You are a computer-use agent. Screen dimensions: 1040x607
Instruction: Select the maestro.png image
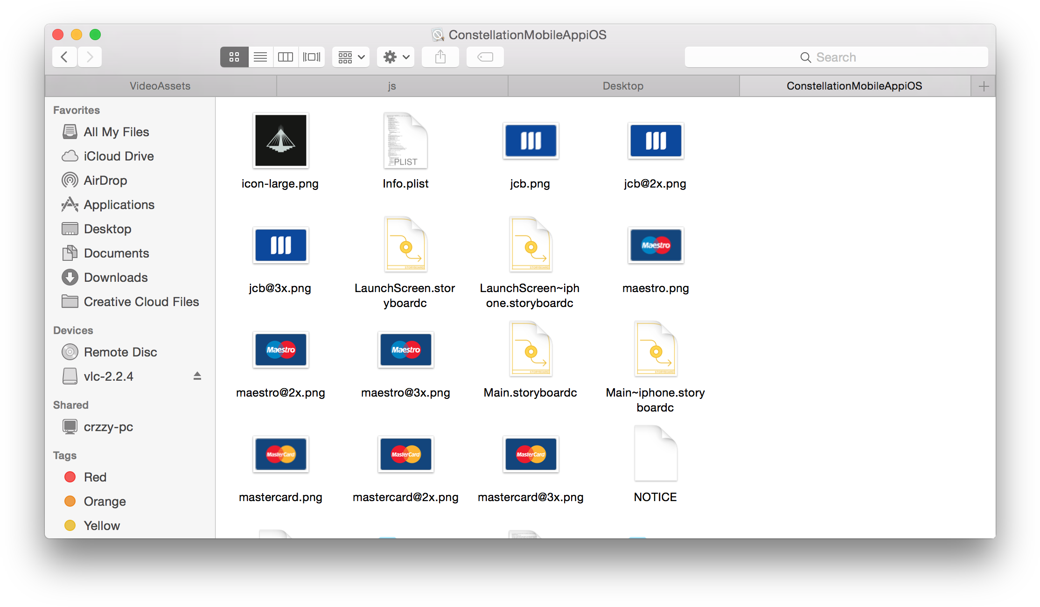coord(656,245)
